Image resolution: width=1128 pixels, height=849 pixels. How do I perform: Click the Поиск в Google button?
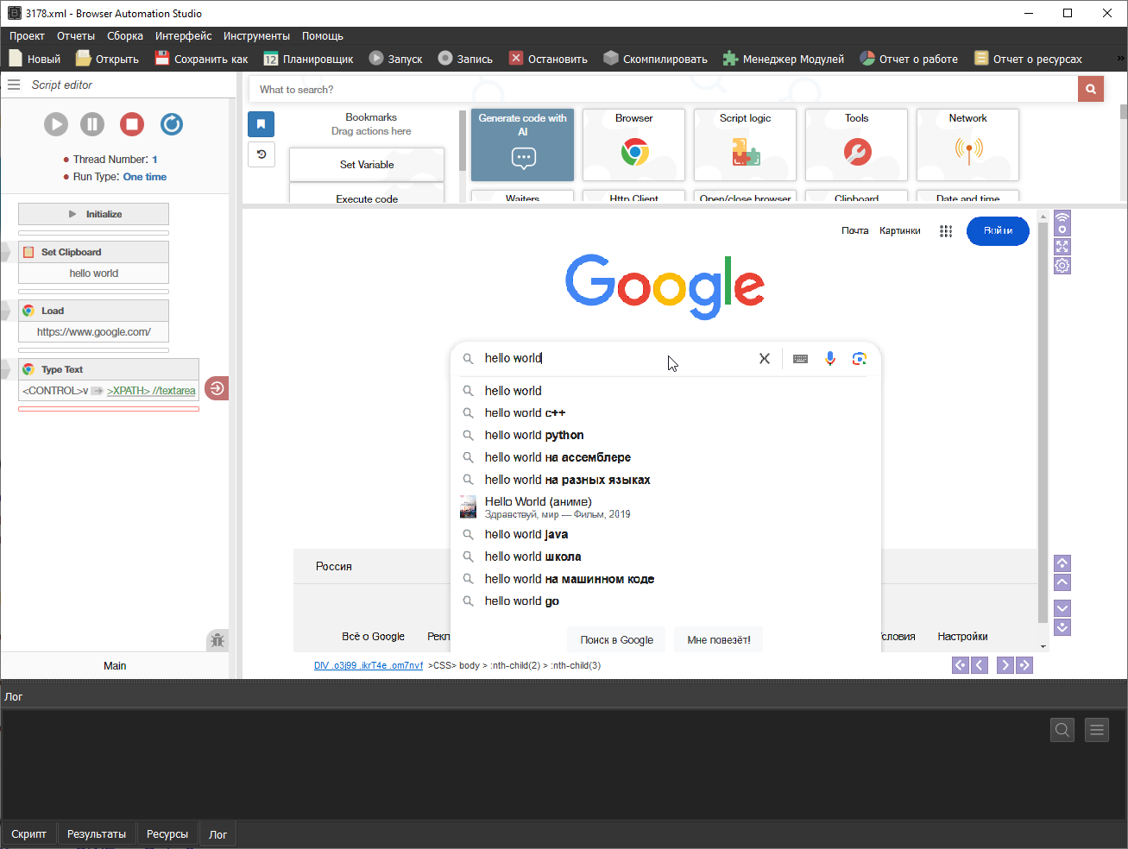616,640
